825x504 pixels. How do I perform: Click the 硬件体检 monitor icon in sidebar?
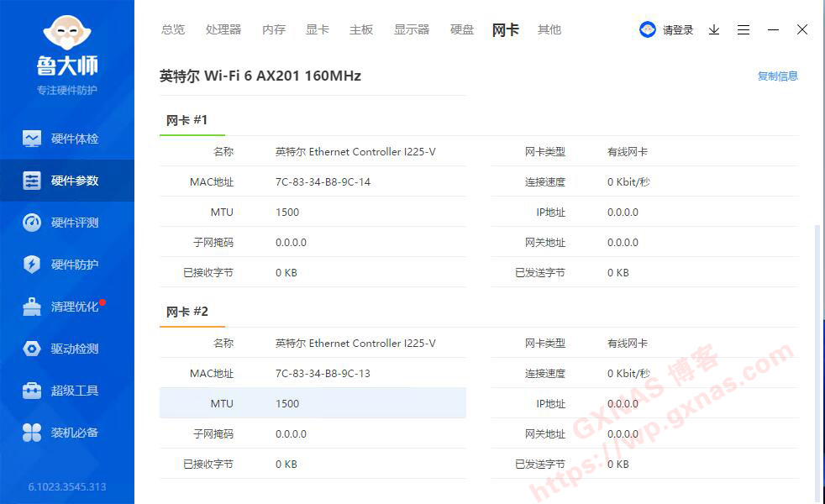(x=32, y=139)
